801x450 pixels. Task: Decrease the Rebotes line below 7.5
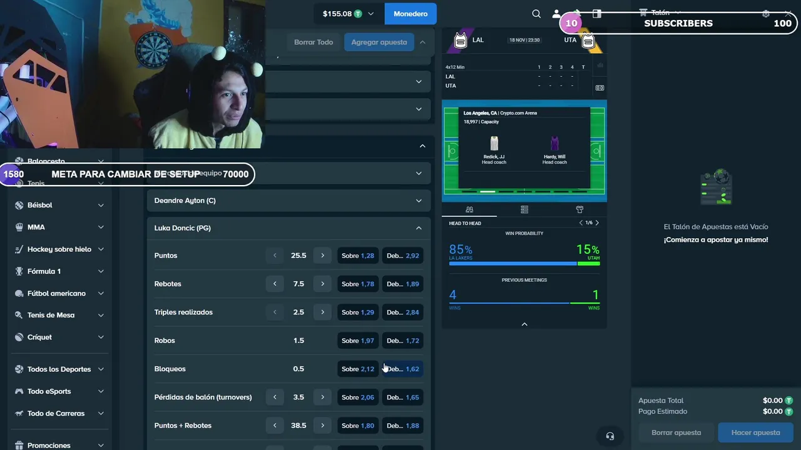tap(275, 284)
